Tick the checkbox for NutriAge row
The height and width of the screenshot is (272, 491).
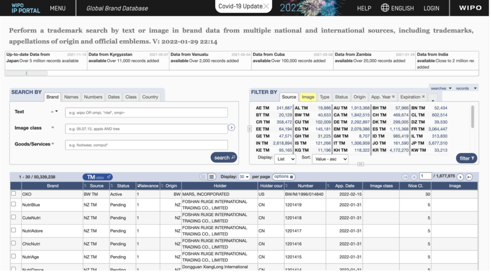pyautogui.click(x=13, y=256)
